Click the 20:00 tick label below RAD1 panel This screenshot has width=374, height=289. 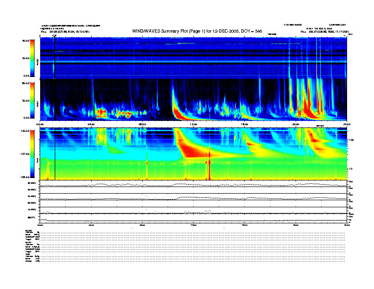pos(295,124)
